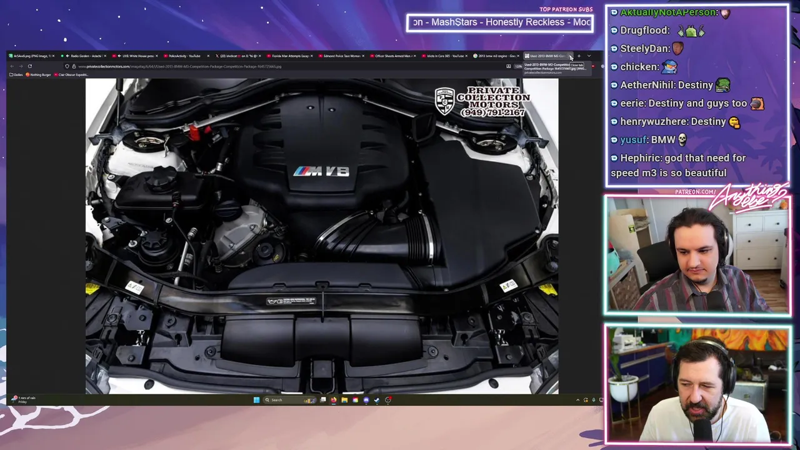Open Steam from the taskbar
Viewport: 800px width, 450px height.
click(x=377, y=400)
